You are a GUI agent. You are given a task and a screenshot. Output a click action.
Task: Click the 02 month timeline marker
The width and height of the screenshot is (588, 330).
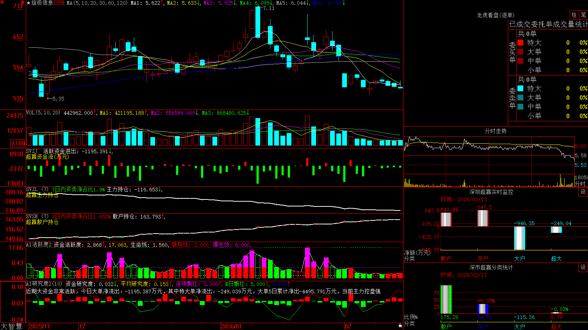point(348,326)
